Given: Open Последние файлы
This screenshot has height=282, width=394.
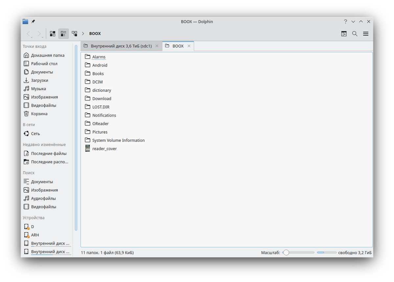Looking at the screenshot, I should click(48, 154).
